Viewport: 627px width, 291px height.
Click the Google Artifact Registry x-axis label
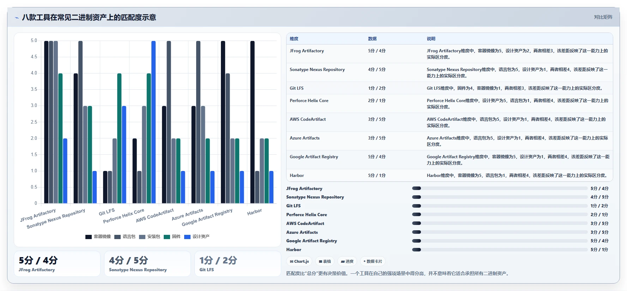(x=207, y=218)
